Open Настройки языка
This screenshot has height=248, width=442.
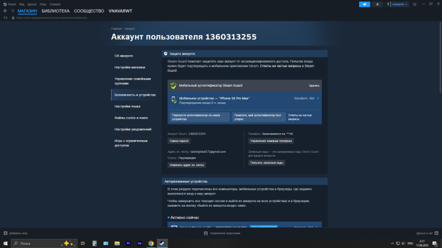tap(127, 106)
